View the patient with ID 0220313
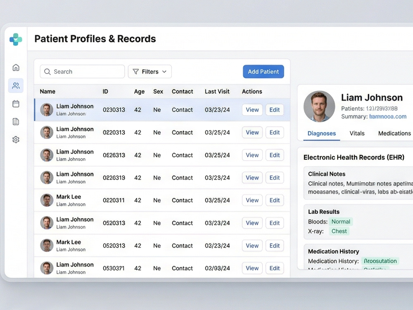 pyautogui.click(x=252, y=132)
